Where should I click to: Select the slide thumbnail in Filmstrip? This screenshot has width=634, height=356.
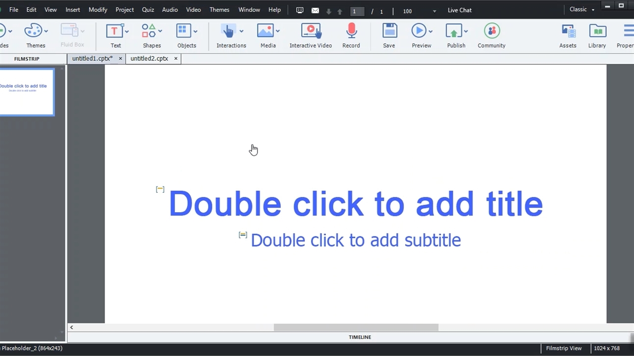26,92
